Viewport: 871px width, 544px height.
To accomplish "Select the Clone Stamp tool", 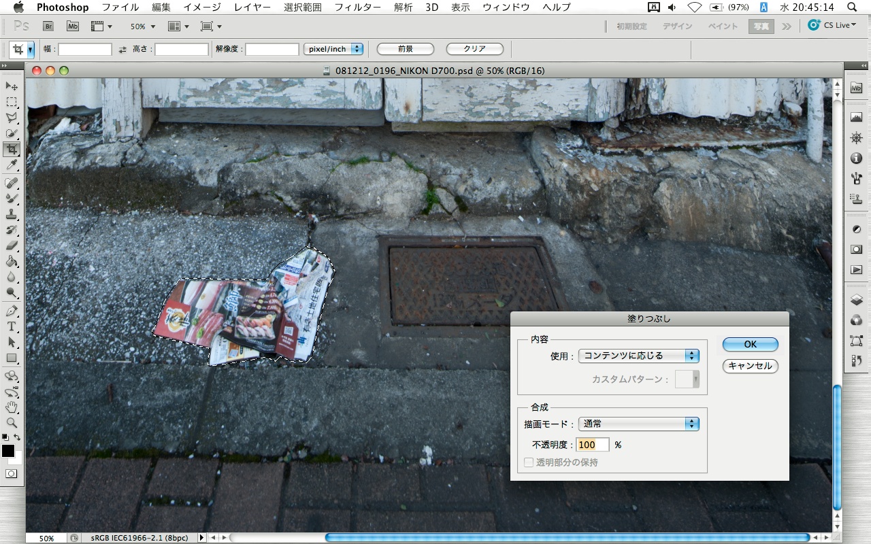I will [12, 214].
